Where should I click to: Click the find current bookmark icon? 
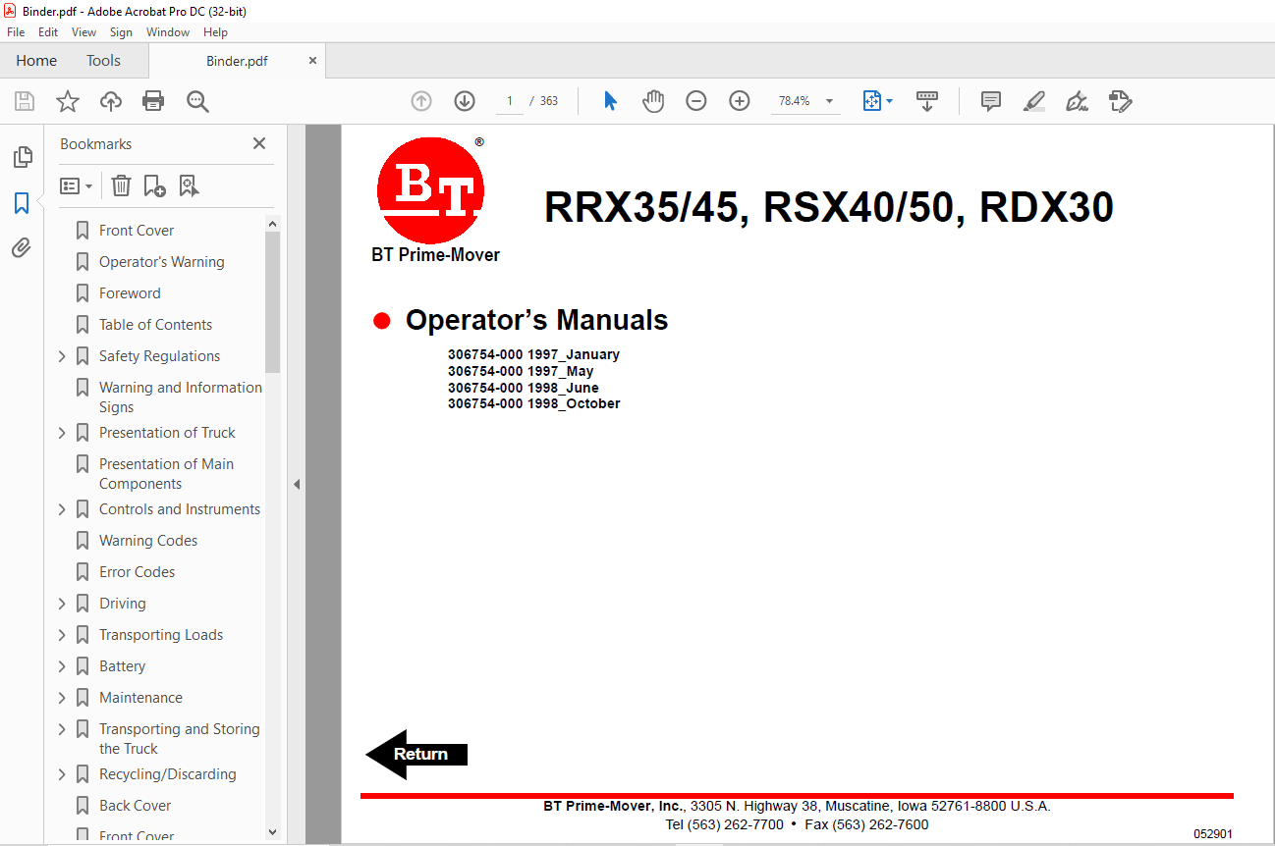point(190,185)
